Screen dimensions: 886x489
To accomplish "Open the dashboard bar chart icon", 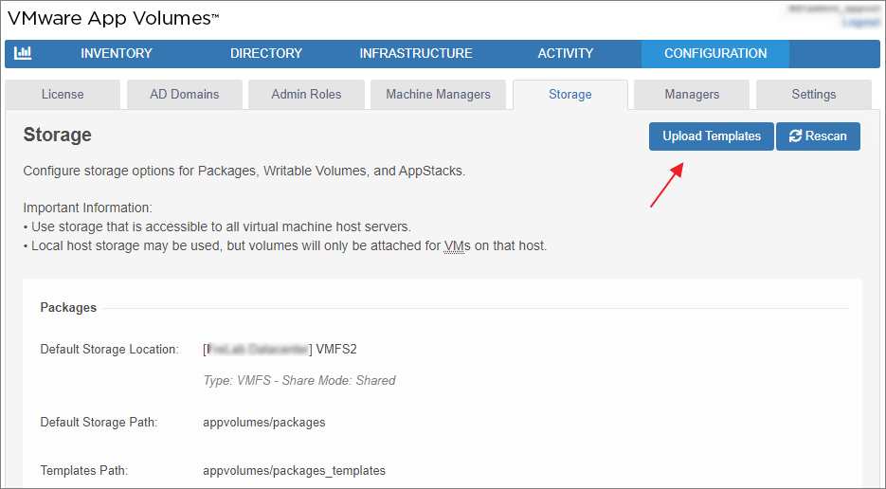I will (x=23, y=54).
